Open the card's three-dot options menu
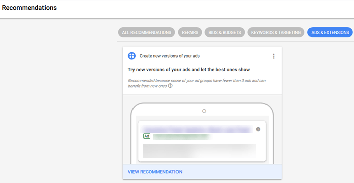The height and width of the screenshot is (183, 354). [274, 56]
